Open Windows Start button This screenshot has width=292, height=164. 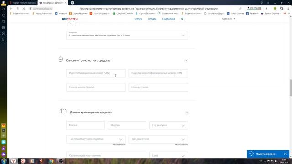point(4,161)
